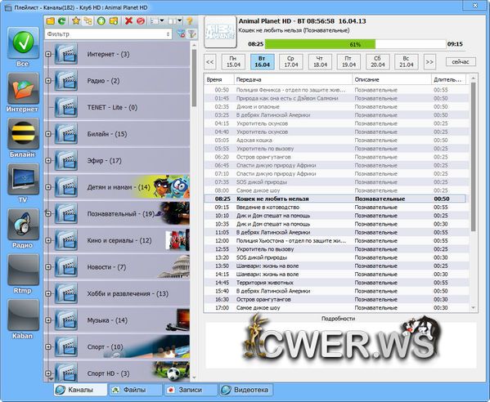The height and width of the screenshot is (402, 490).
Task: Sort by the 'Передача' column header
Action: pyautogui.click(x=293, y=79)
